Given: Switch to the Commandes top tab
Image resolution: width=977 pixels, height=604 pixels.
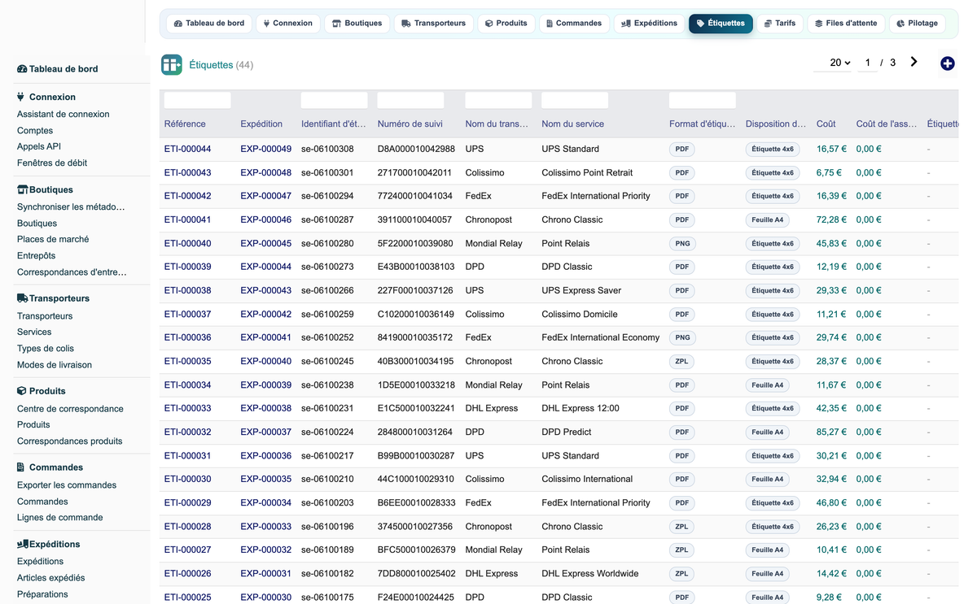Looking at the screenshot, I should 574,24.
